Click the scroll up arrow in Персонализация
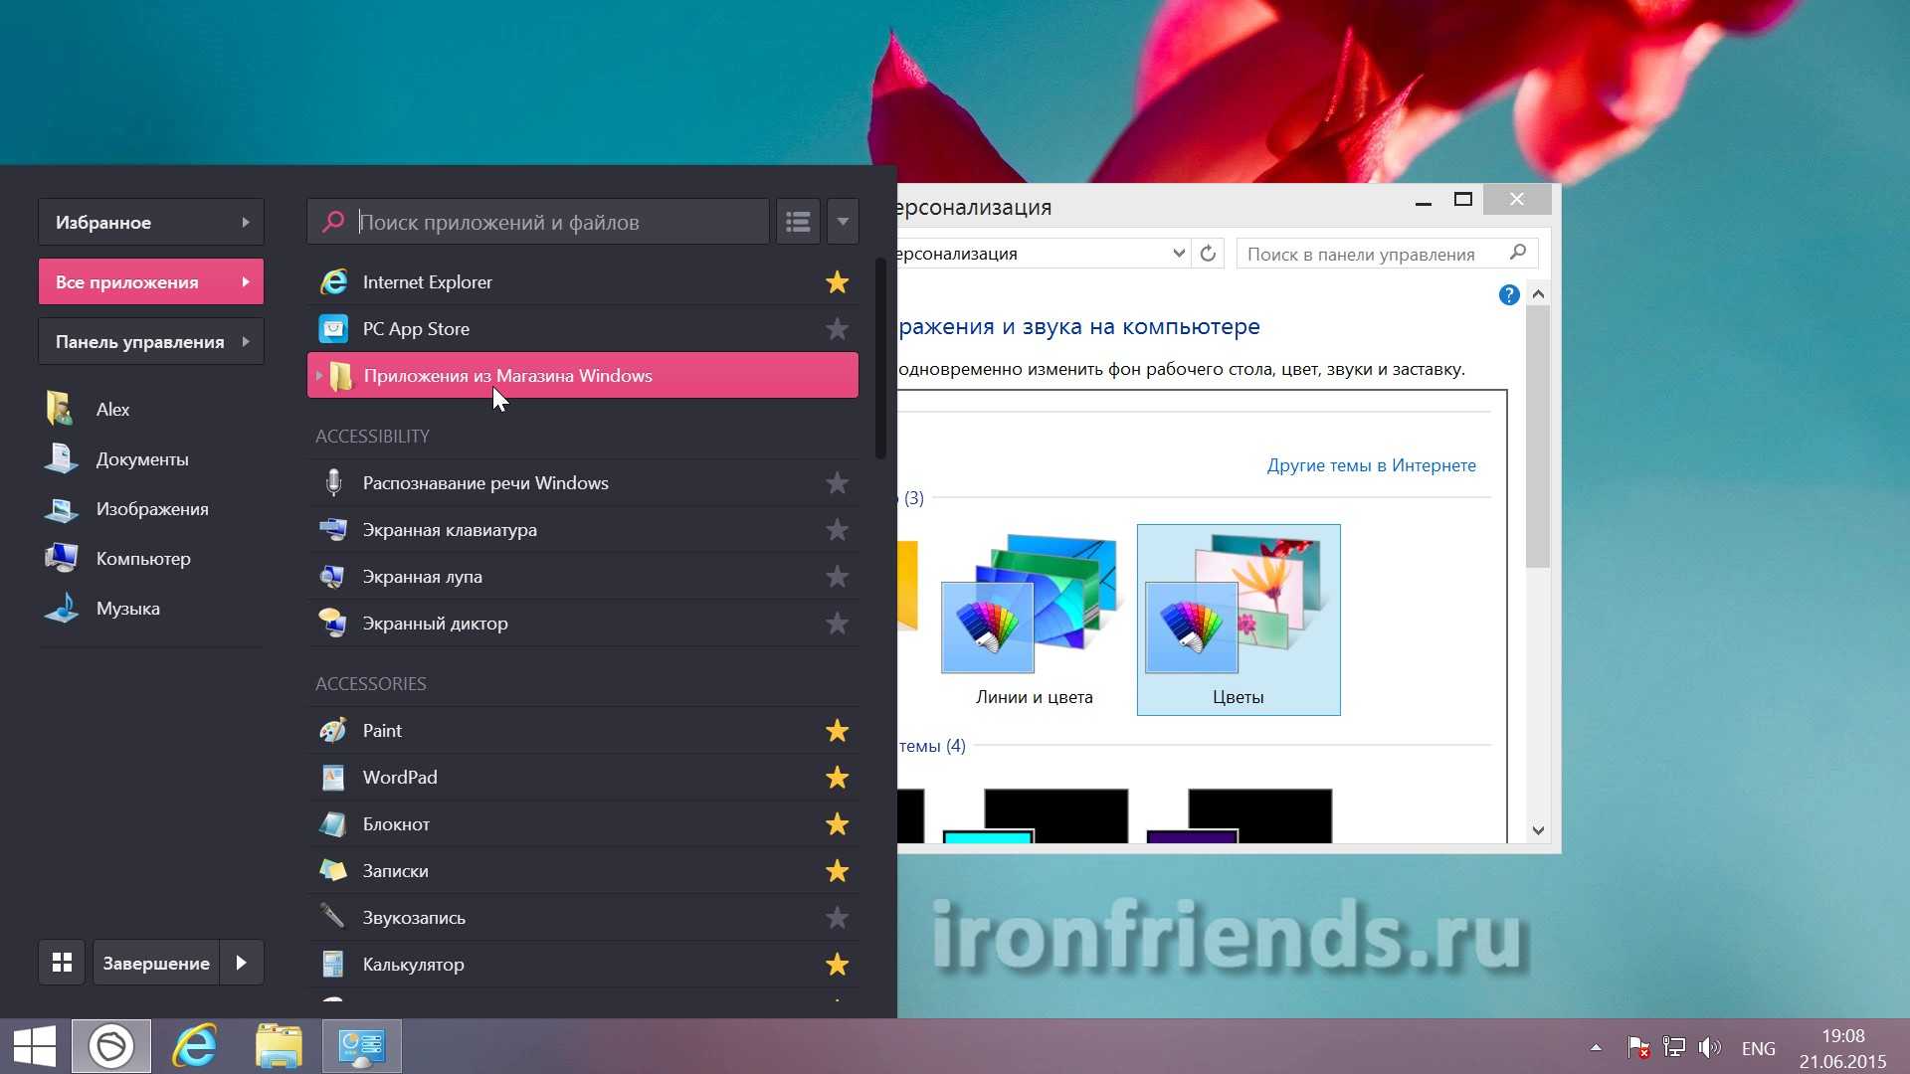This screenshot has height=1074, width=1910. click(x=1539, y=294)
